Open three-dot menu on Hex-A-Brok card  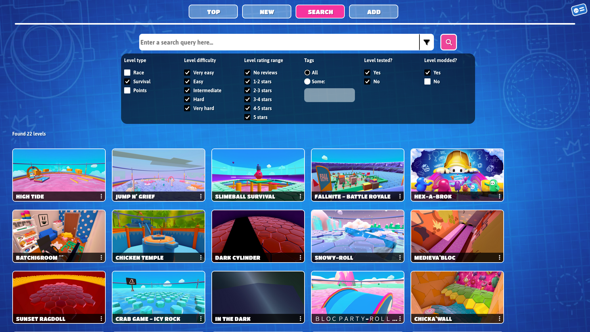pyautogui.click(x=499, y=196)
